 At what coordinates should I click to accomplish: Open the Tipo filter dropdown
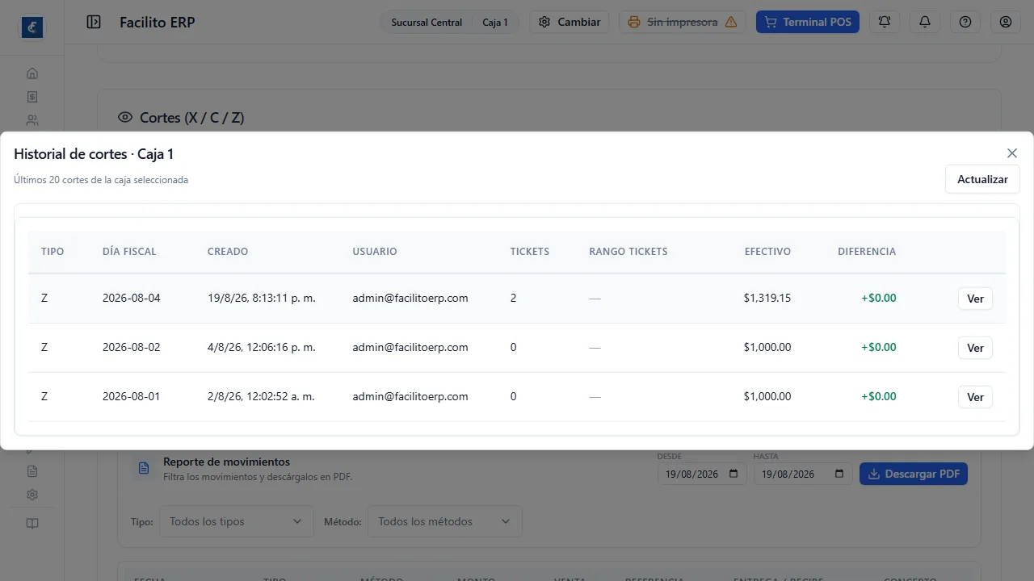236,521
